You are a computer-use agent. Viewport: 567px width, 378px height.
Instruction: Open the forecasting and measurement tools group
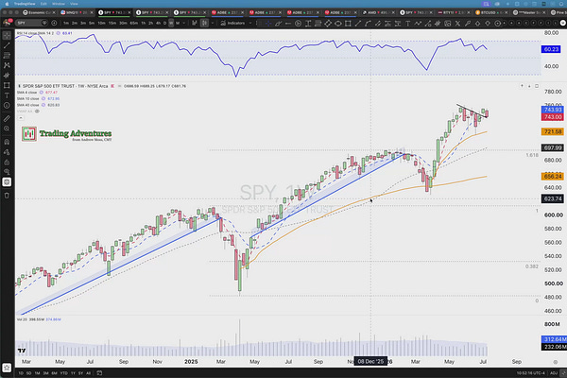coord(7,76)
